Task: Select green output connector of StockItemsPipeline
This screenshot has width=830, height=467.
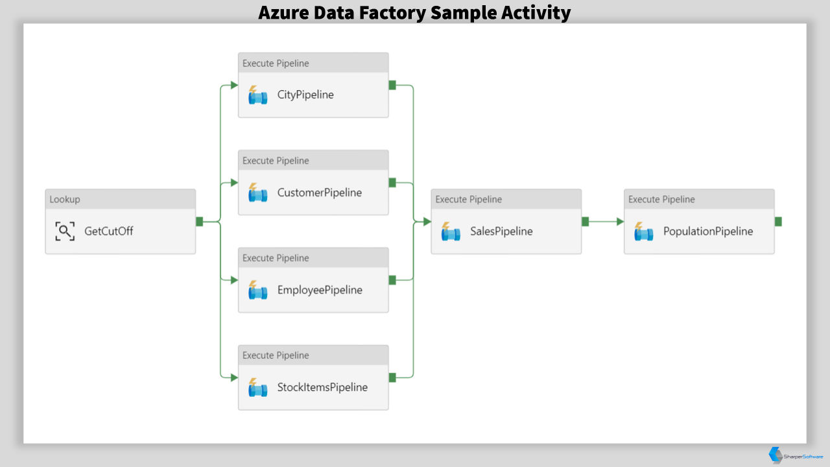Action: (392, 377)
